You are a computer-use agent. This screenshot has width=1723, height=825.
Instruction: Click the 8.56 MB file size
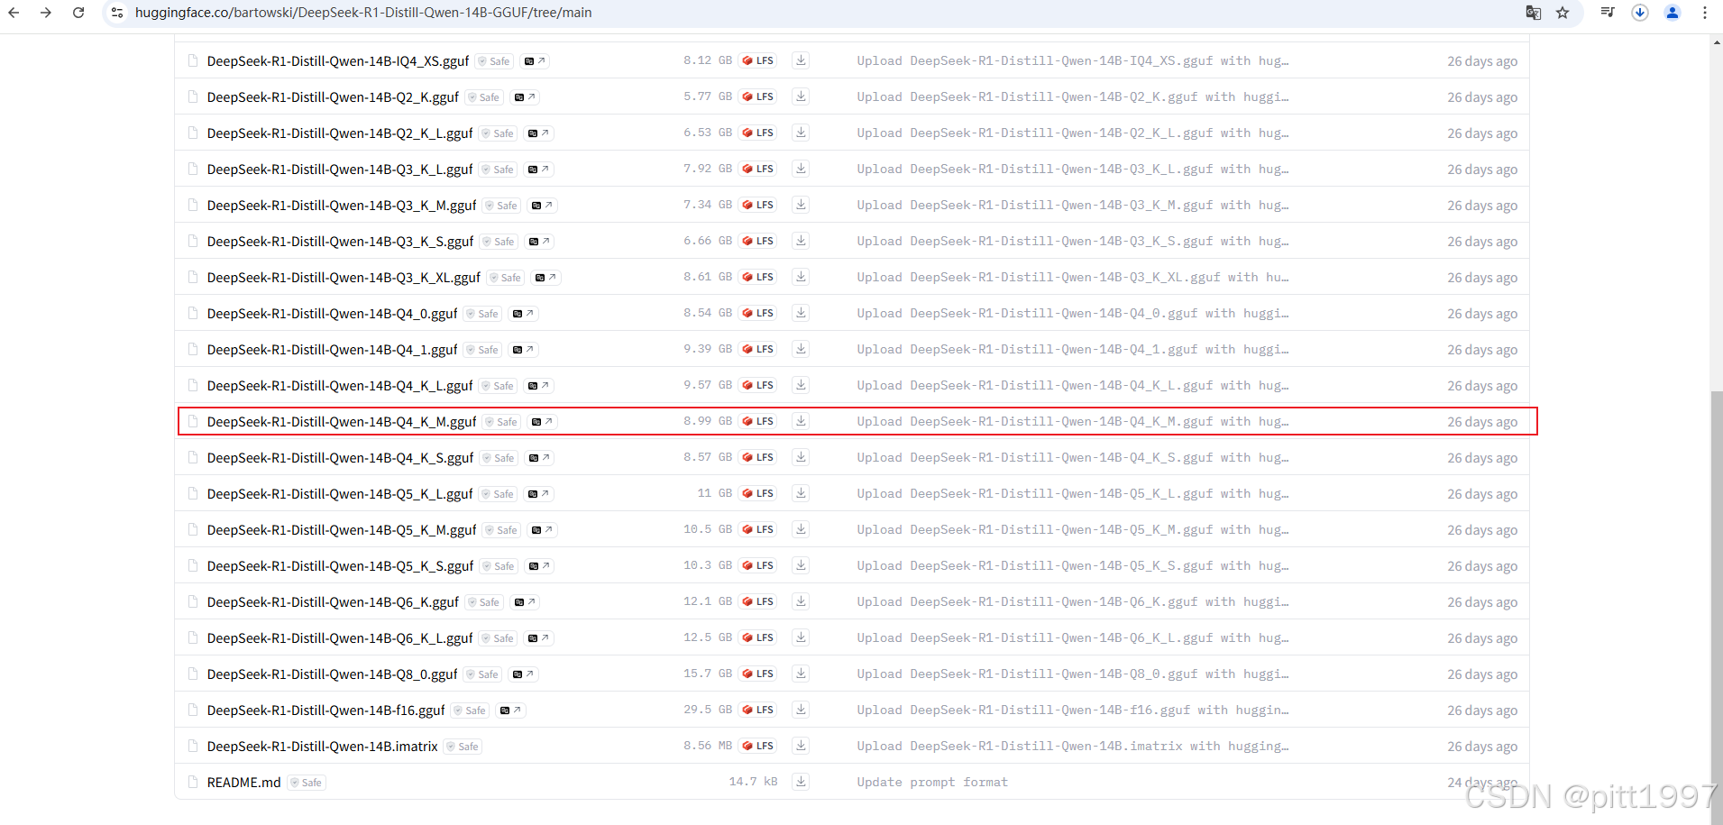click(708, 746)
